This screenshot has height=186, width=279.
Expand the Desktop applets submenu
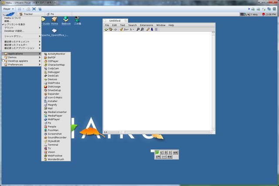coord(21,61)
